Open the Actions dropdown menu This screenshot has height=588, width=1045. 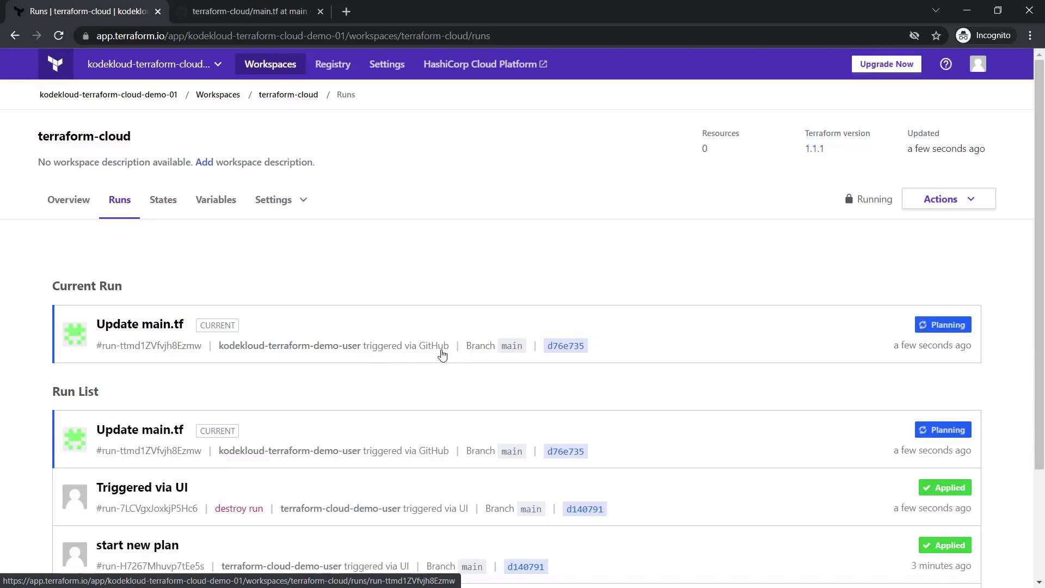point(948,199)
